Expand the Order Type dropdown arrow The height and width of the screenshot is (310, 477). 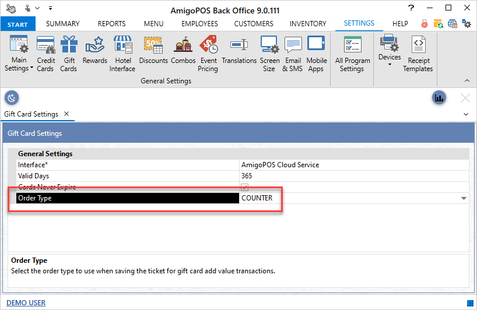click(464, 198)
